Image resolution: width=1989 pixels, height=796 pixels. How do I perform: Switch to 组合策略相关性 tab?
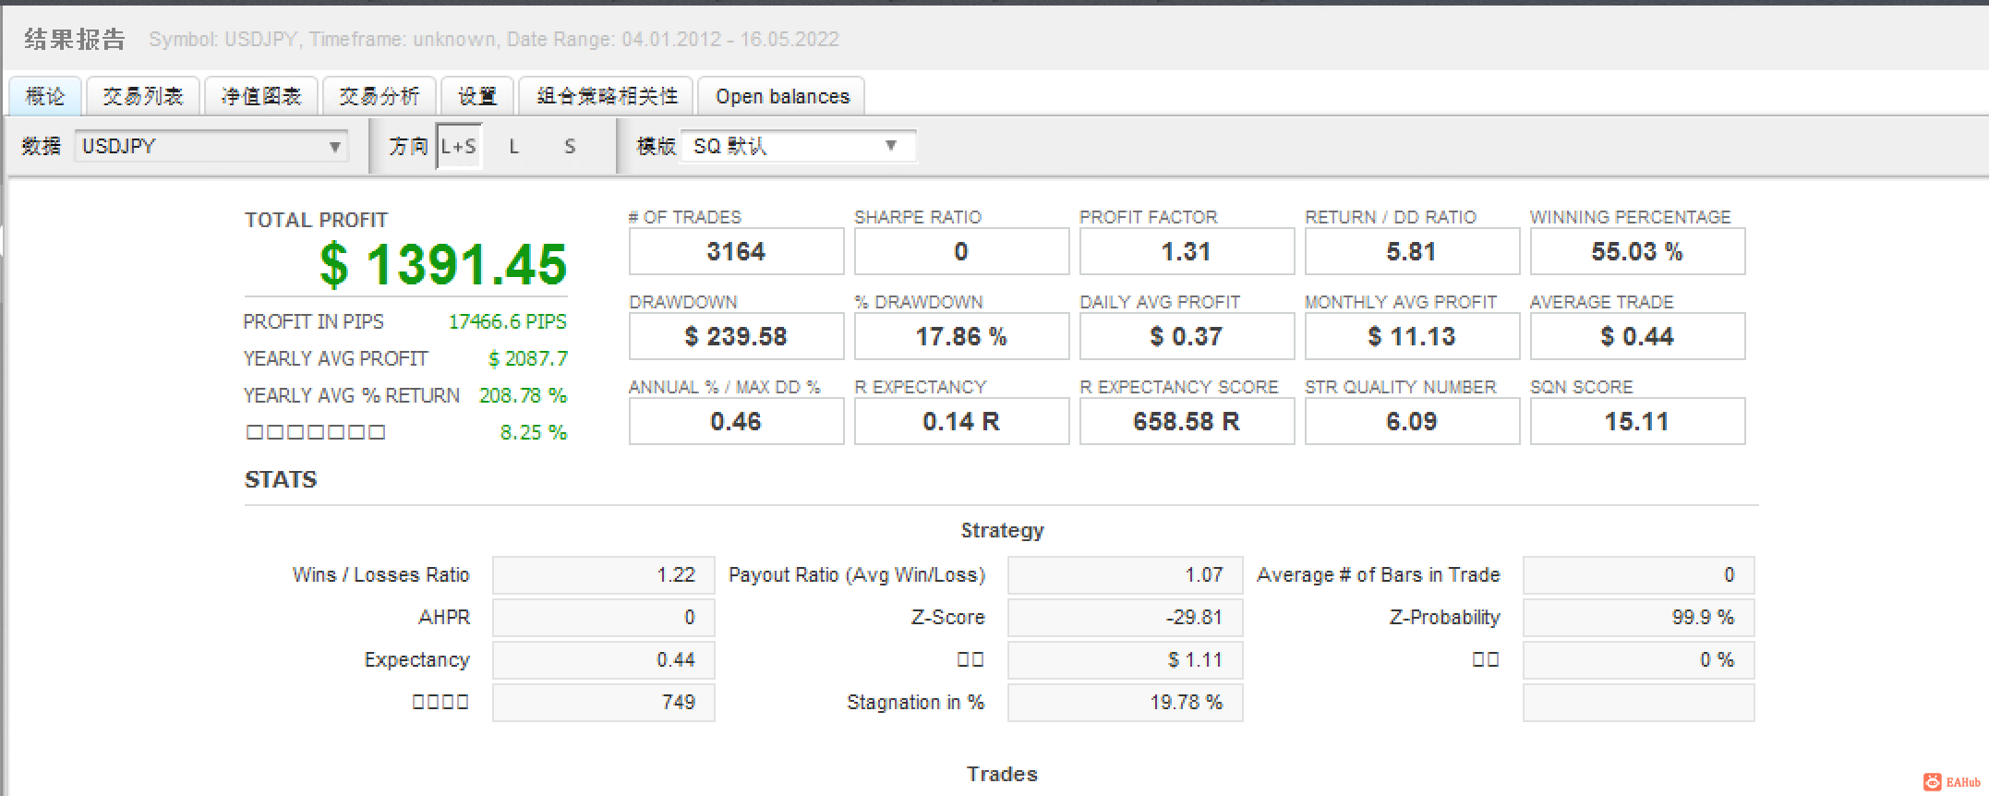[x=607, y=96]
